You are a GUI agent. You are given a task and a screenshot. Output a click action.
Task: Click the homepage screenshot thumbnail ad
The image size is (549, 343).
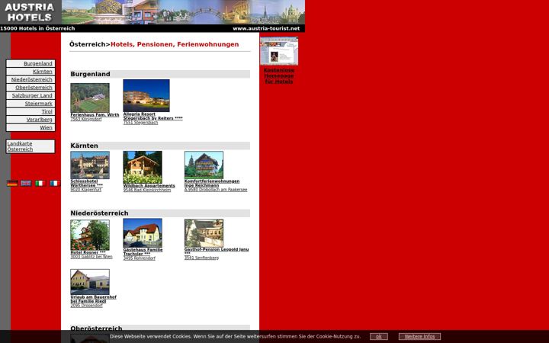click(x=279, y=51)
